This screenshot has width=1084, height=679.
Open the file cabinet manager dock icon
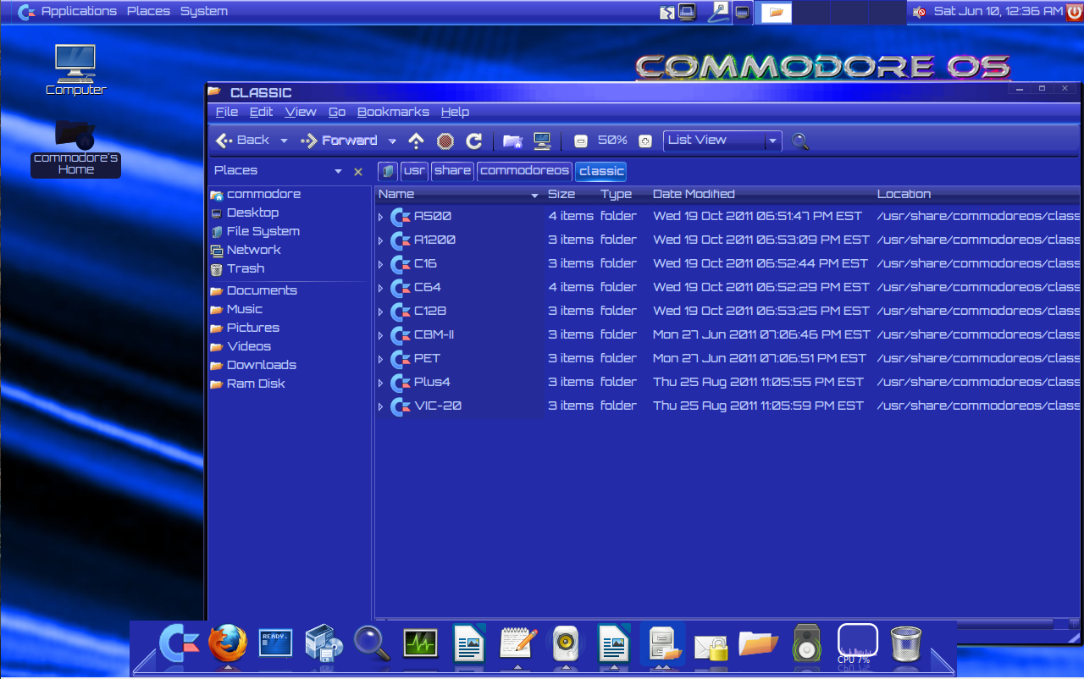pyautogui.click(x=663, y=643)
